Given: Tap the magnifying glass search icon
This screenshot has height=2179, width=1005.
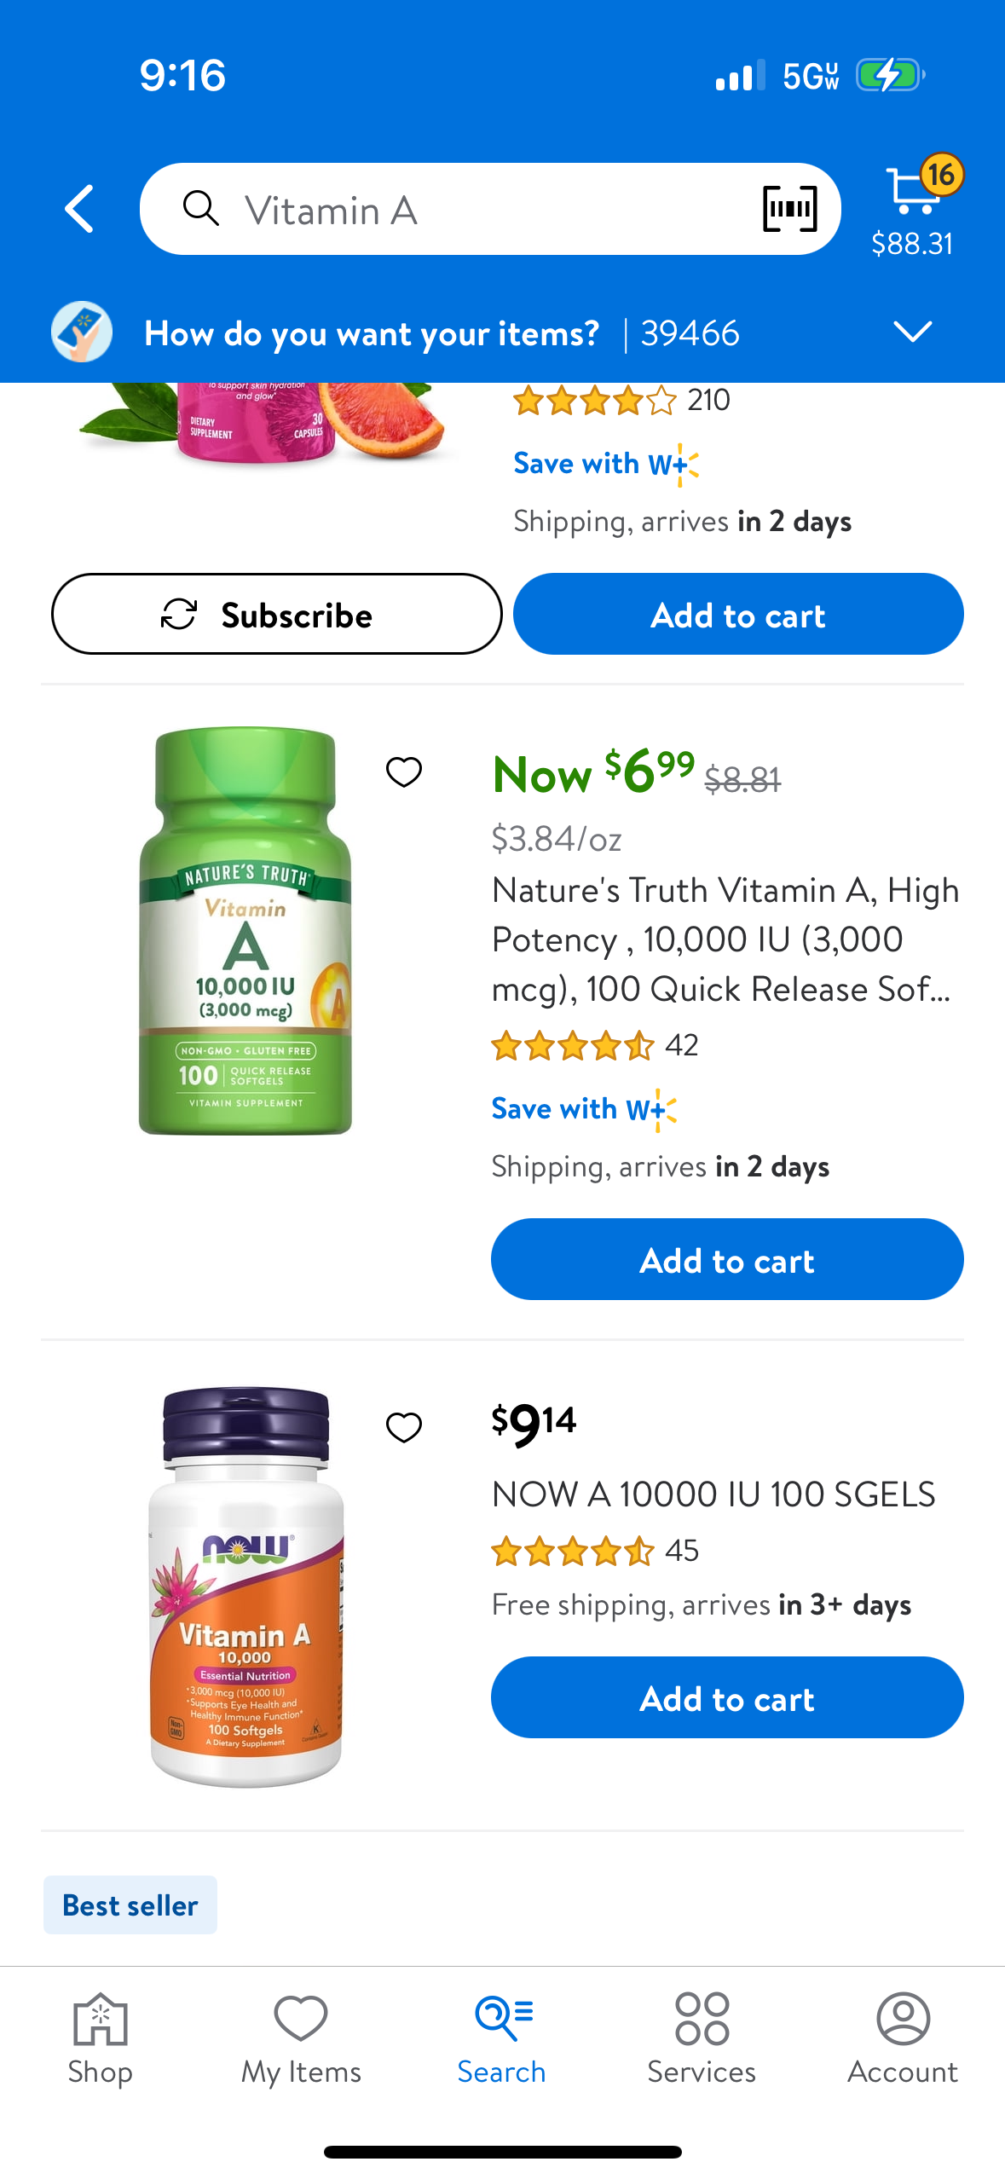Looking at the screenshot, I should tap(201, 209).
